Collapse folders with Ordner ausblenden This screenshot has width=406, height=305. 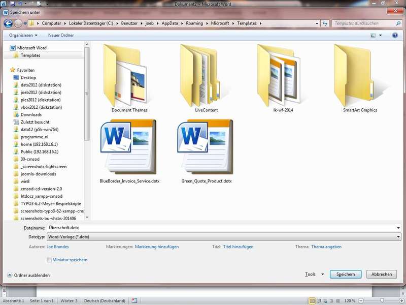[28, 275]
